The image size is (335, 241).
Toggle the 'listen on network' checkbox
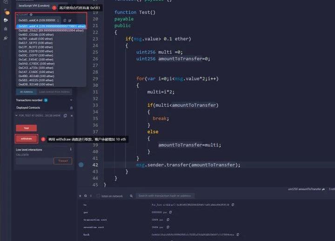(97, 196)
